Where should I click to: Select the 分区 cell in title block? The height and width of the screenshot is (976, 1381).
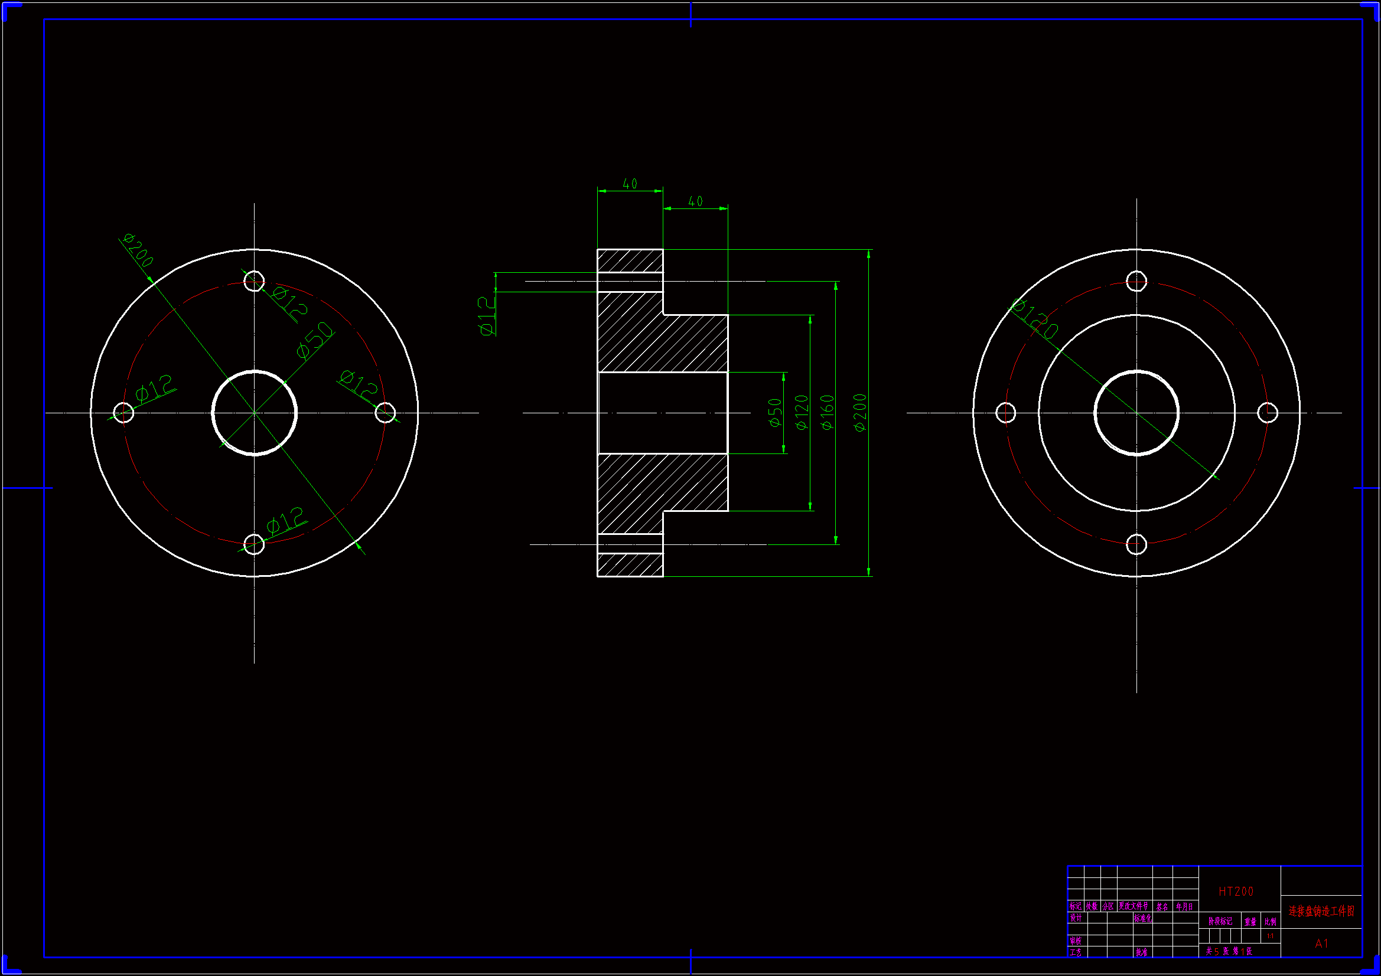[x=1108, y=906]
